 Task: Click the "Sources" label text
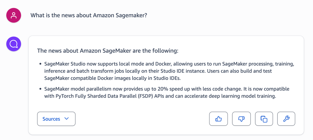pos(51,119)
